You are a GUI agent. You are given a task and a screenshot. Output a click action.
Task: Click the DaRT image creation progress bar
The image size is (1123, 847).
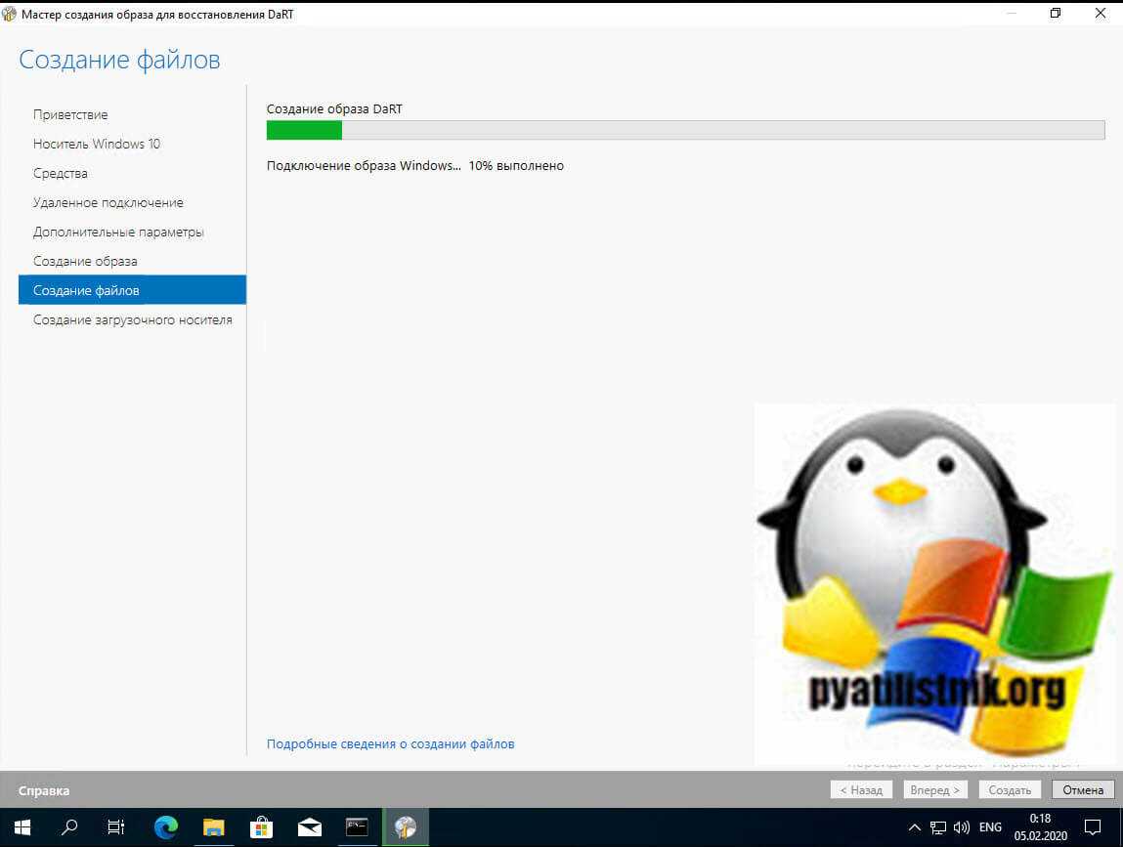[x=685, y=131]
